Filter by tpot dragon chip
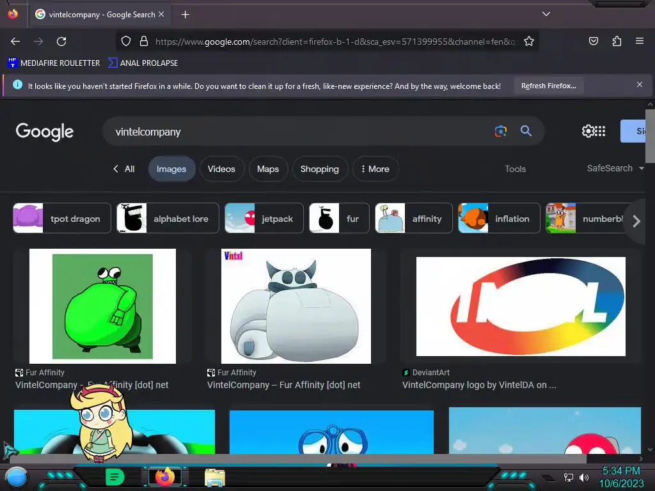 click(62, 218)
